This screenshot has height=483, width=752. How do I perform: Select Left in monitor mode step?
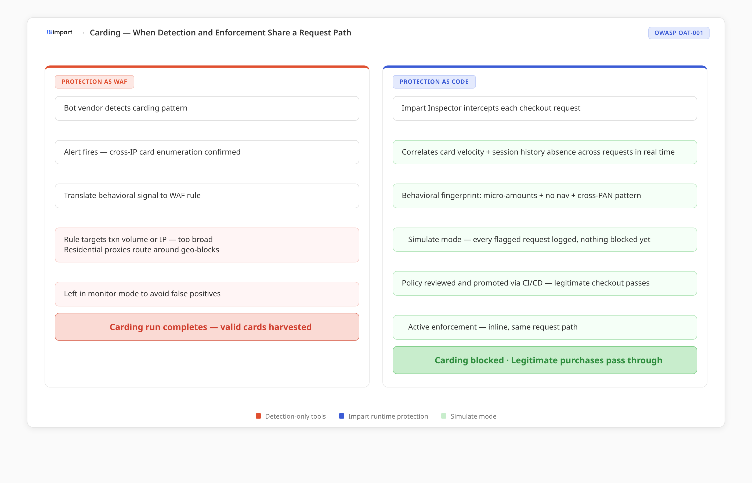[x=207, y=294]
